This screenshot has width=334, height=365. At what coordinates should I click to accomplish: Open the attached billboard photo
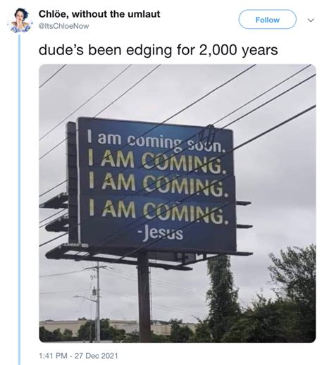tap(178, 203)
